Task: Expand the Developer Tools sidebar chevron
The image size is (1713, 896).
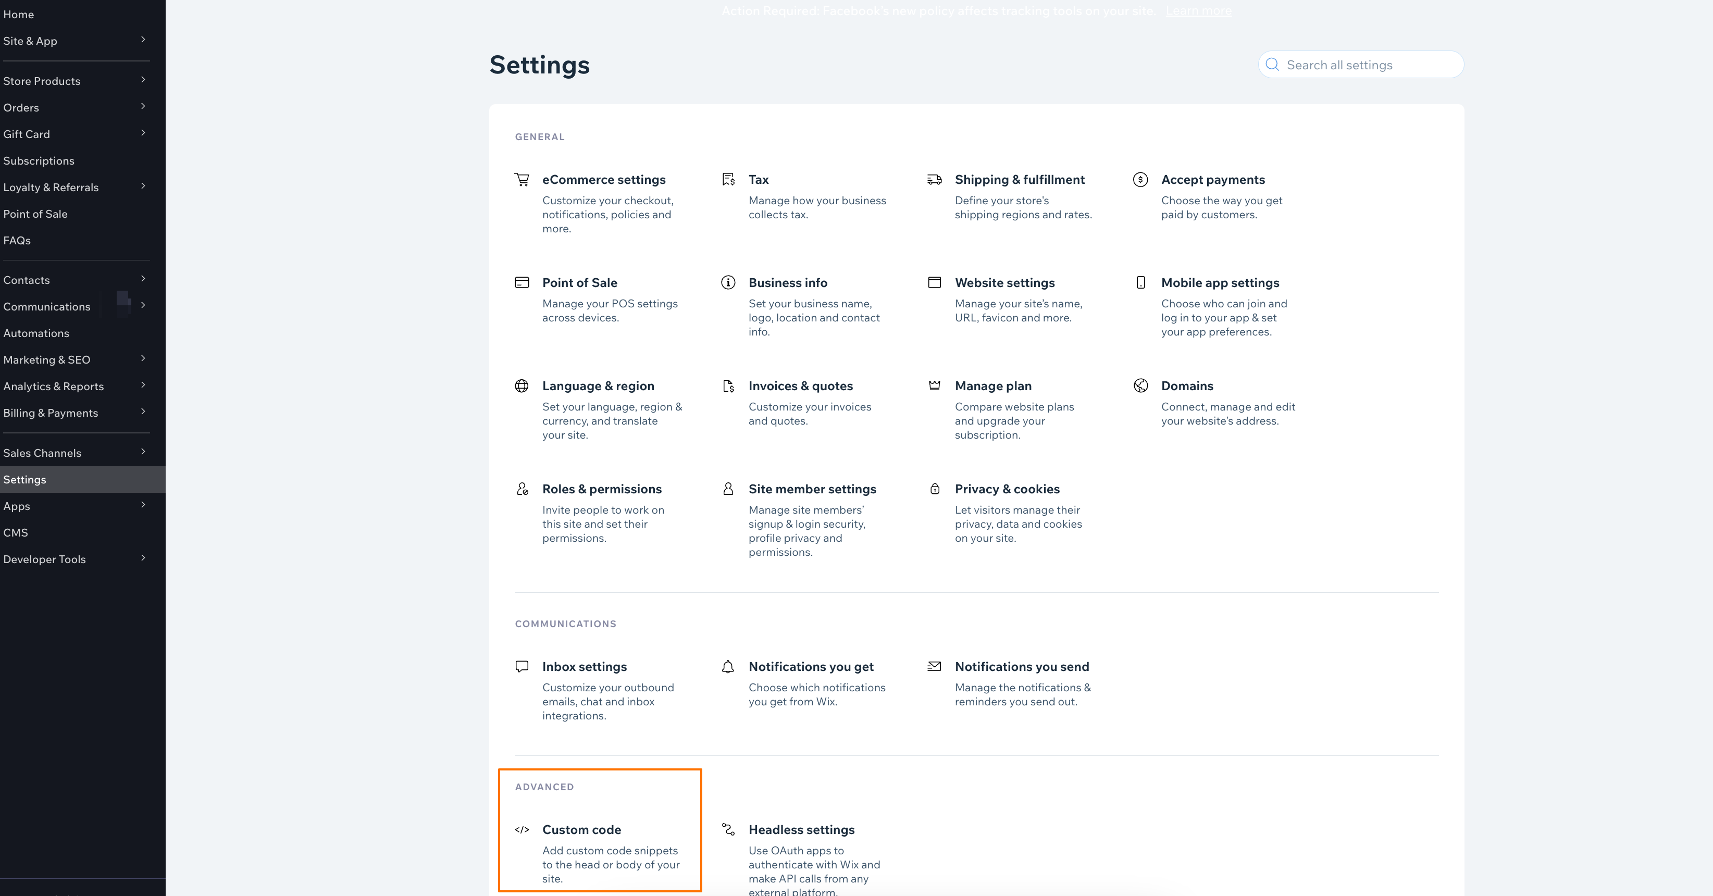Action: coord(142,558)
